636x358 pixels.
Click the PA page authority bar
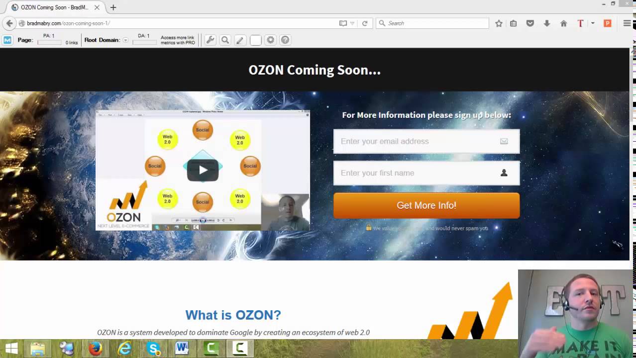pos(49,42)
